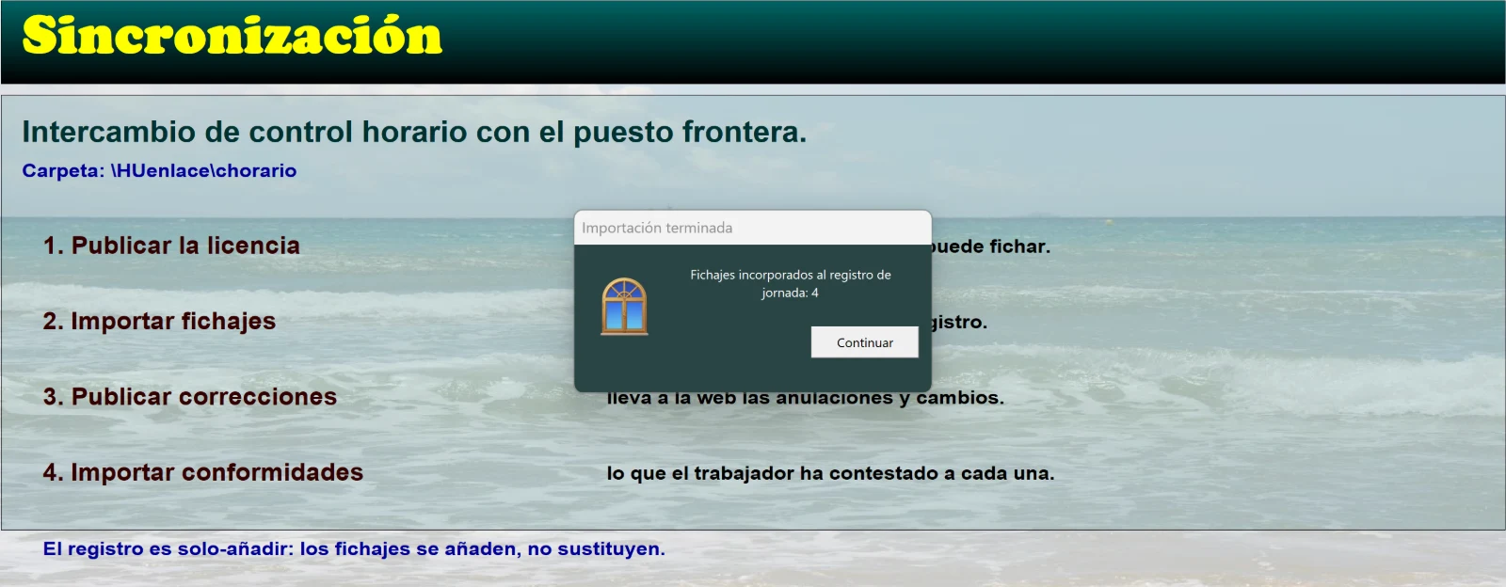Click 'Fichajes incorporados al registro de jornada: 4' message
Screen dimensions: 1506x587
791,284
